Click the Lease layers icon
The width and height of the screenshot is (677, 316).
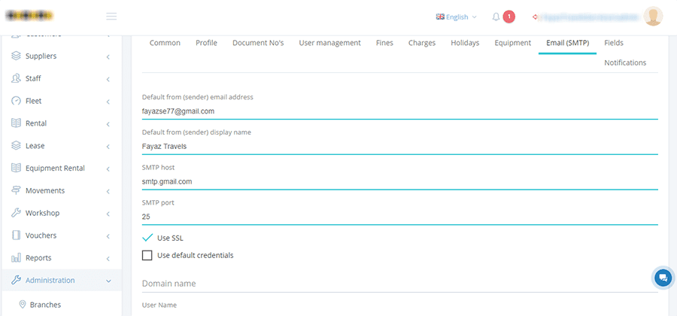(x=16, y=146)
